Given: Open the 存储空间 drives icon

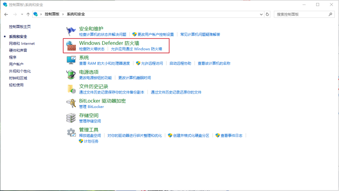Looking at the screenshot, I should (x=71, y=118).
